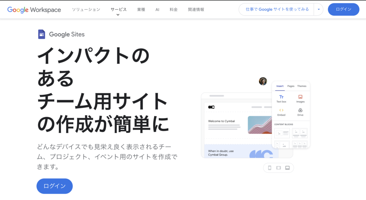
Task: Open the 関連情報 menu item
Action: pos(196,10)
